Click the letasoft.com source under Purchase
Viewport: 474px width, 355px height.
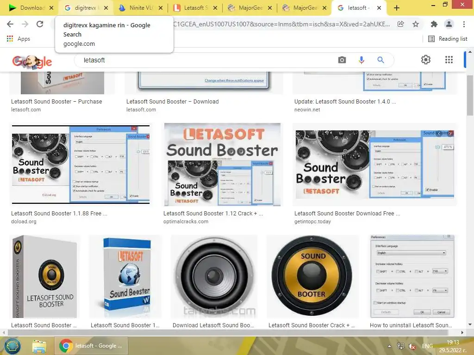pyautogui.click(x=26, y=110)
